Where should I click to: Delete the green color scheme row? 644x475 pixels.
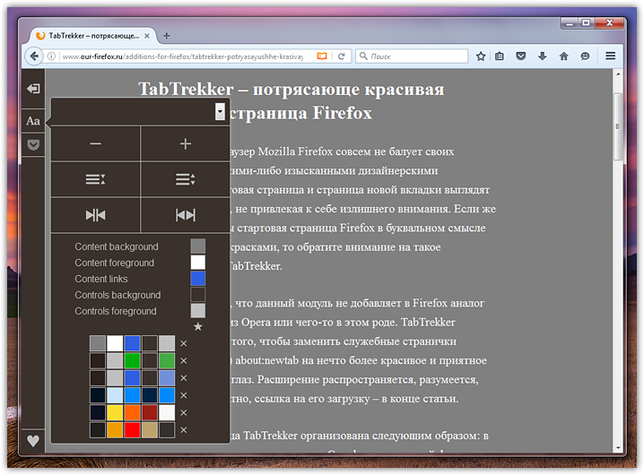[184, 360]
